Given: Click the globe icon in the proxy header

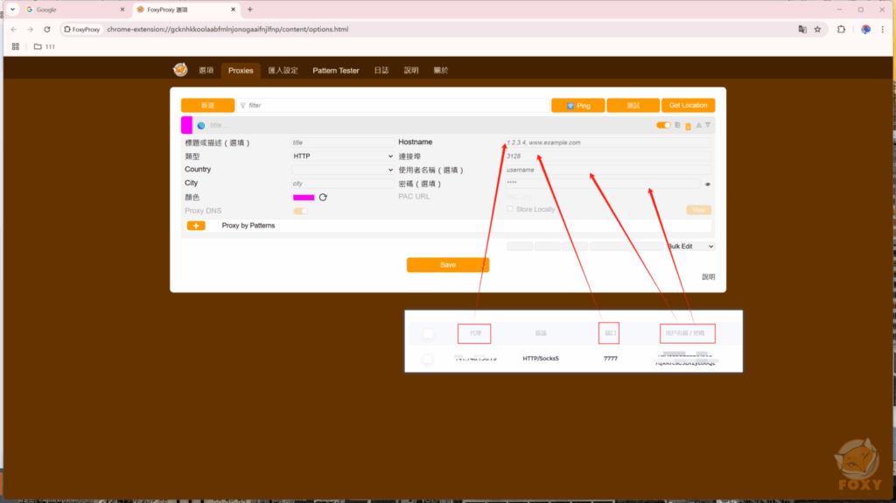Looking at the screenshot, I should tap(201, 125).
